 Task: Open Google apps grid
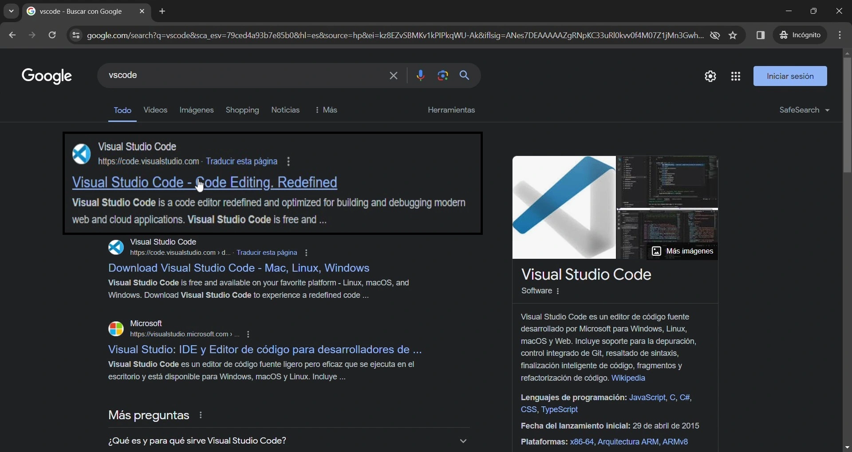click(x=736, y=76)
